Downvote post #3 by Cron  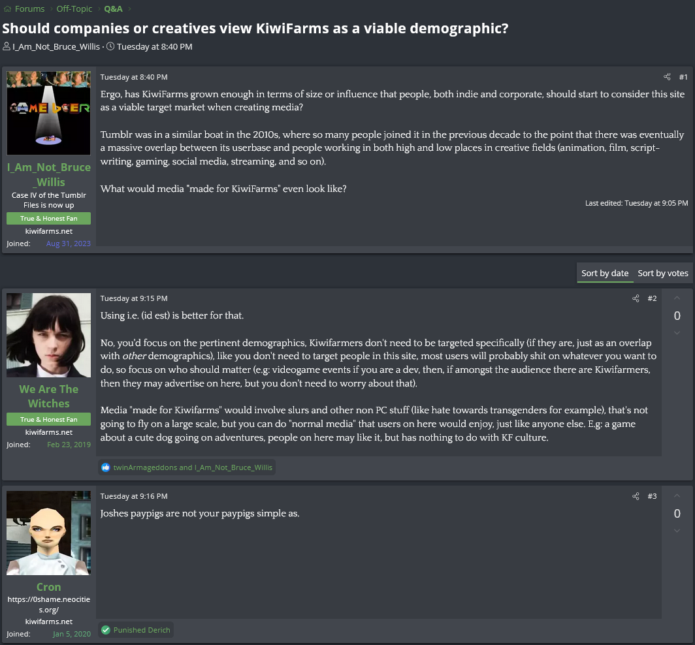pos(677,531)
